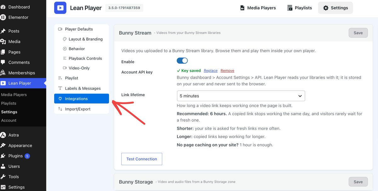This screenshot has height=191, width=378.
Task: Click the Users person icon
Action: (3, 166)
